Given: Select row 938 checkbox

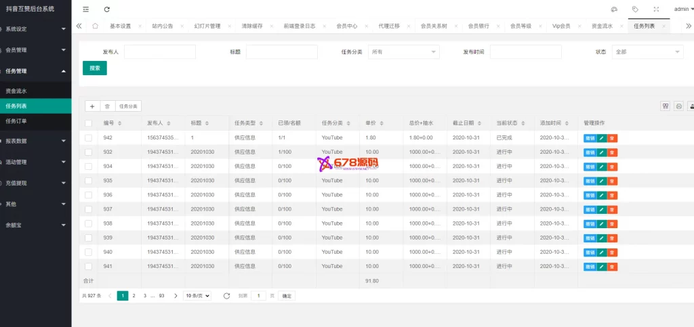Looking at the screenshot, I should coord(89,223).
